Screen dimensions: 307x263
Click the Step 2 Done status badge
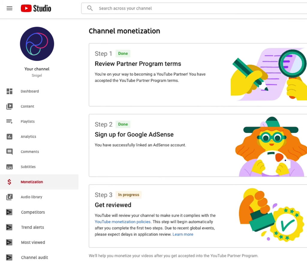[x=123, y=124]
